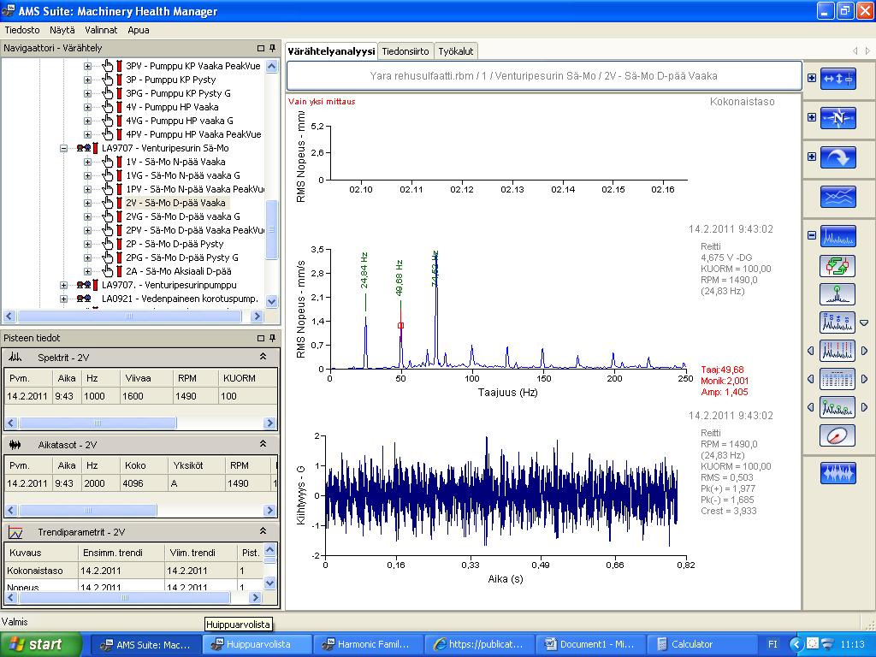The image size is (876, 657).
Task: Click machine icon of LA9707 Venturipesurin Sä-Mo
Action: coord(84,148)
